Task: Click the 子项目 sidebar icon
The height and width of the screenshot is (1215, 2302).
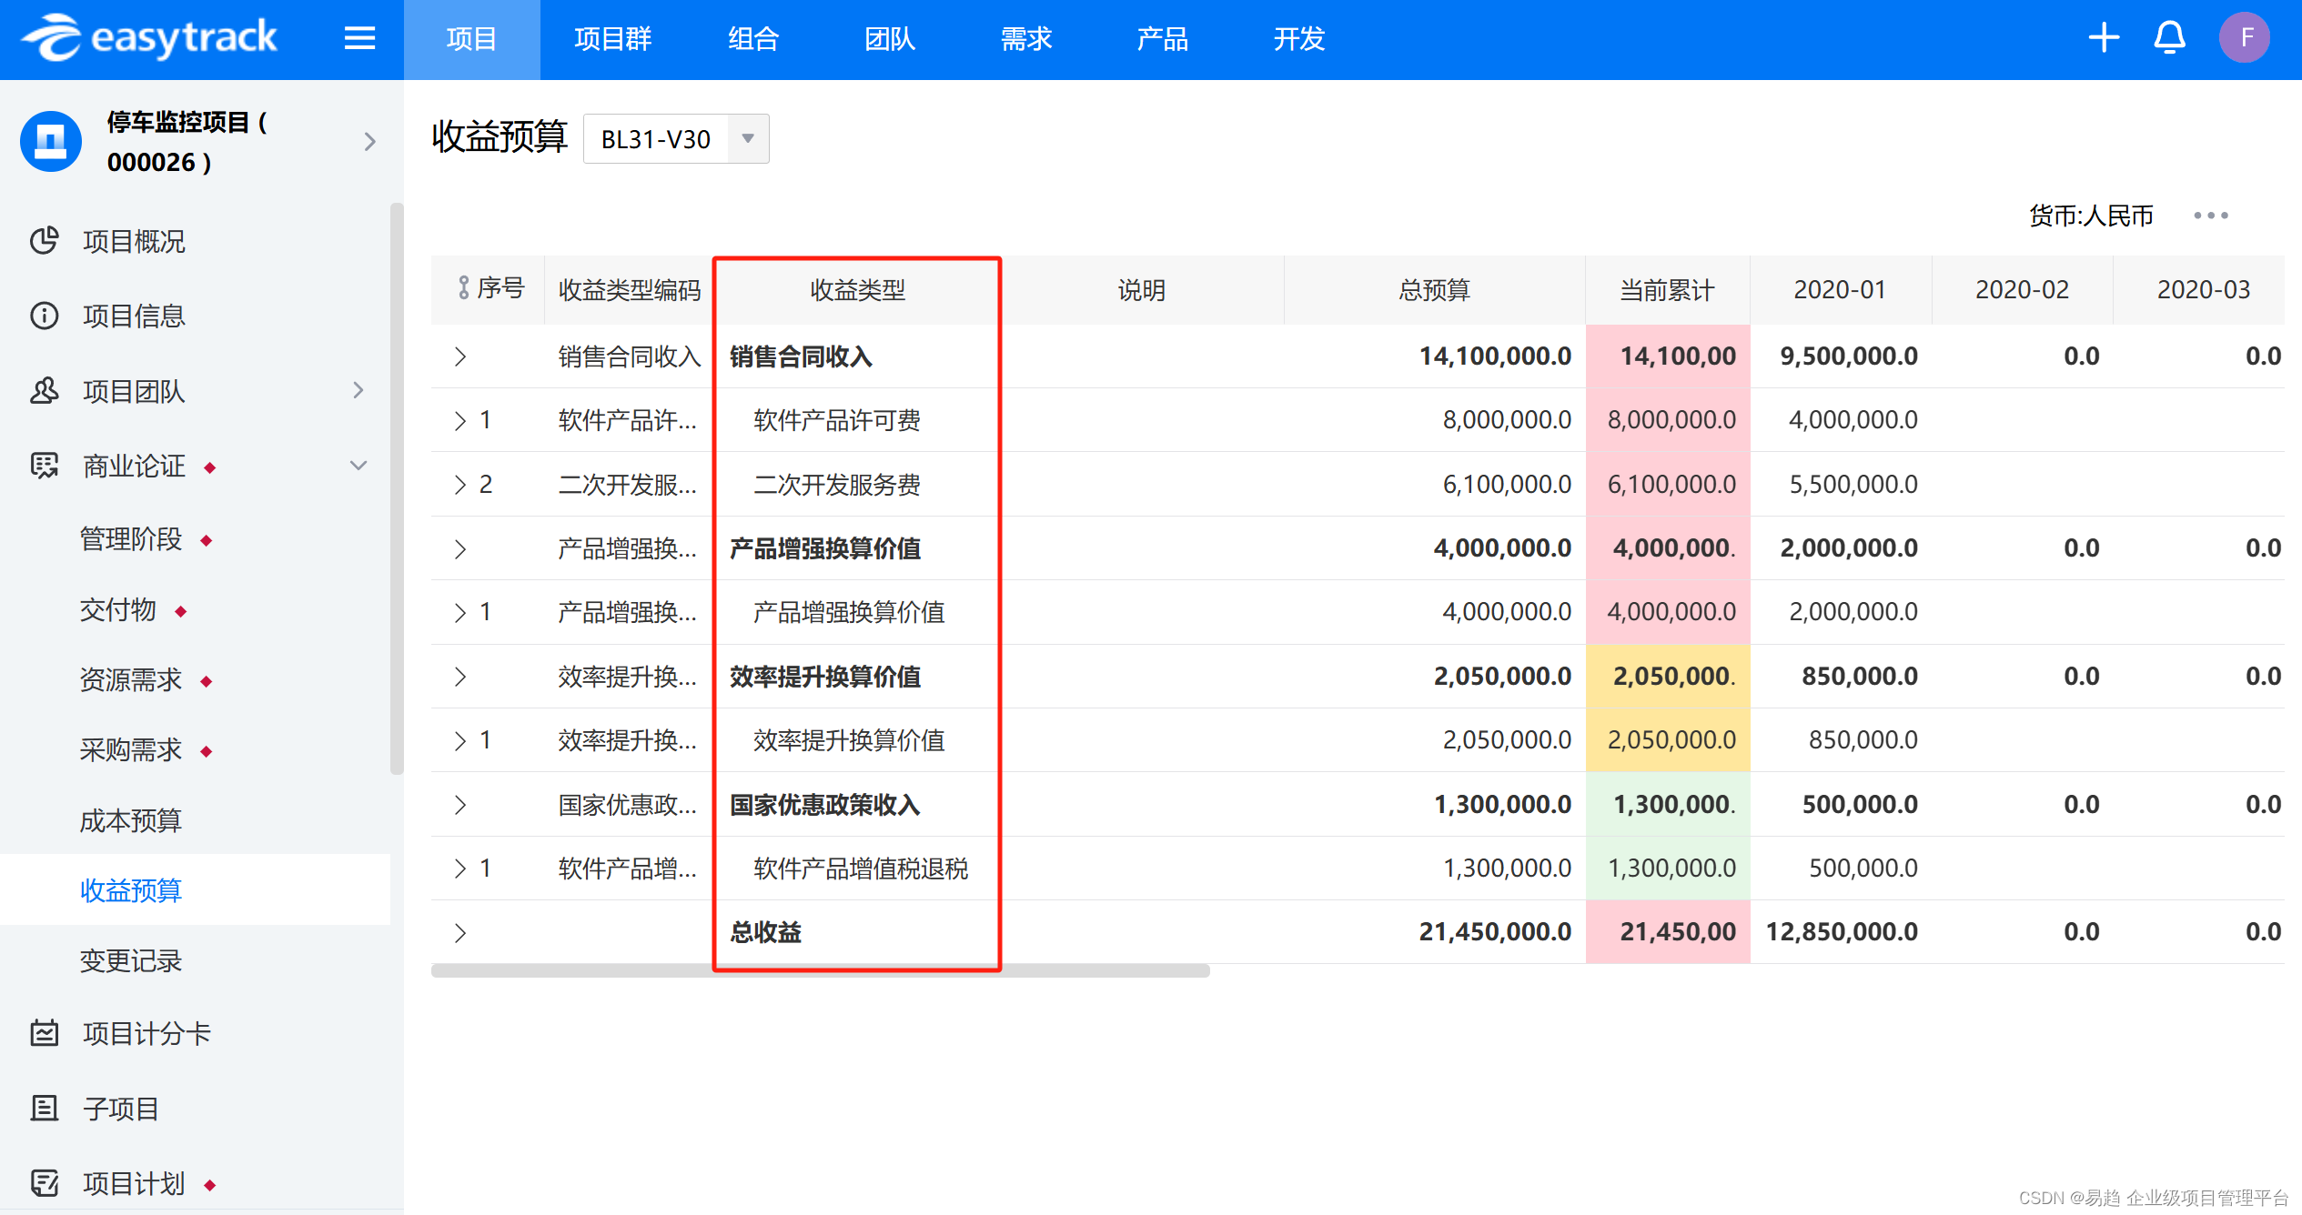Action: click(x=44, y=1109)
